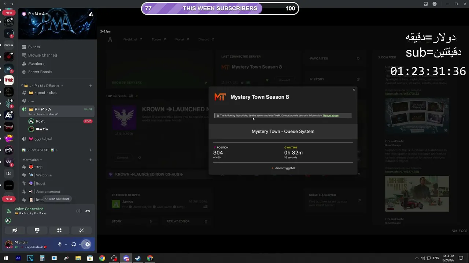
Task: Open the Windows Start menu
Action: [6, 258]
